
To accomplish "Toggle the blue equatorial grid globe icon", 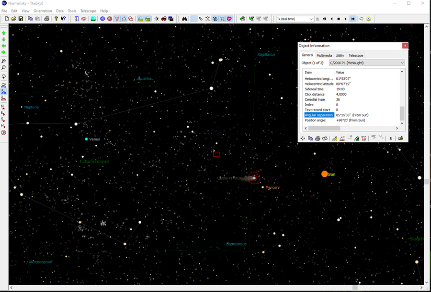I will pyautogui.click(x=102, y=19).
